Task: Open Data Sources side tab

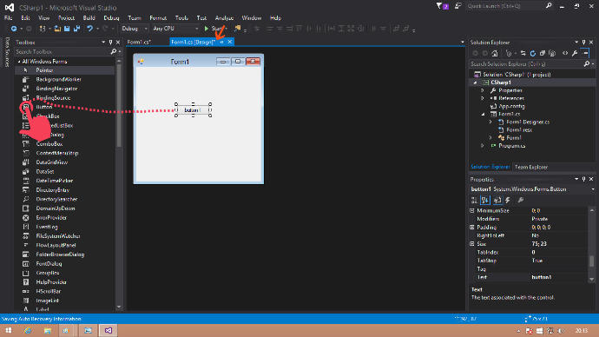Action: click(7, 52)
